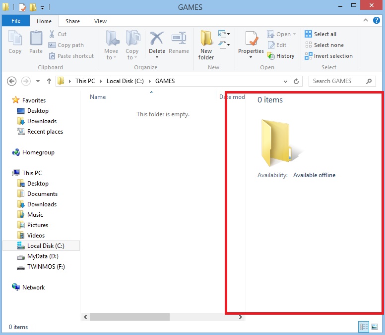Click the Search GAMES field
The width and height of the screenshot is (385, 335).
tap(342, 81)
